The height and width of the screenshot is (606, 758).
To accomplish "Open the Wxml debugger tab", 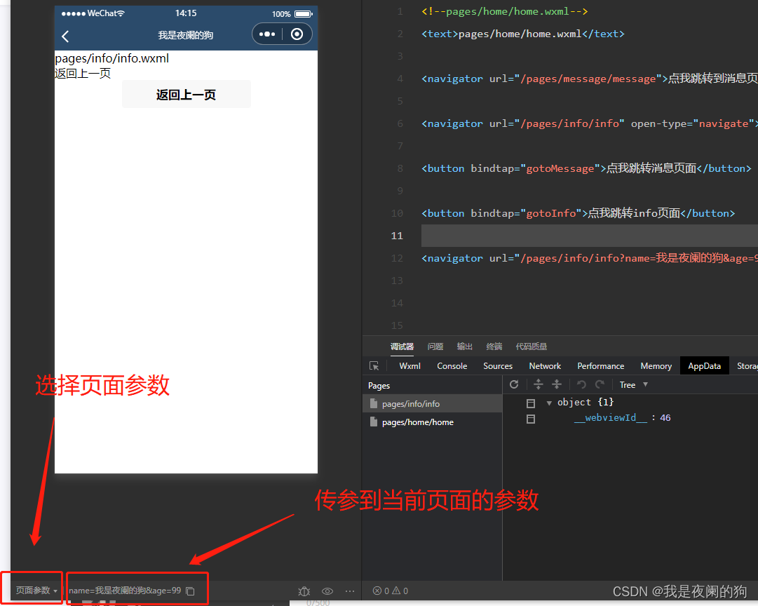I will coord(410,366).
